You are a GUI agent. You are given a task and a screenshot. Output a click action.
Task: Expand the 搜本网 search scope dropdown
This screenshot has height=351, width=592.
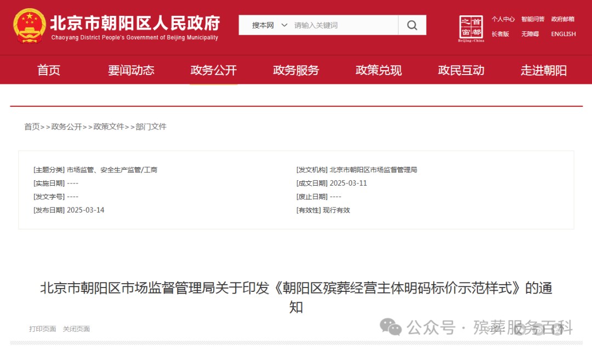click(268, 25)
